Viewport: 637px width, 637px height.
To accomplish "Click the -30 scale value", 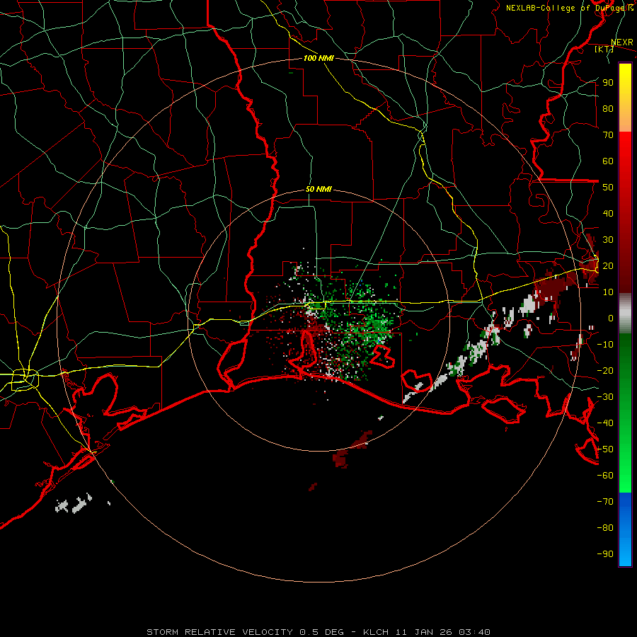I will tap(605, 397).
